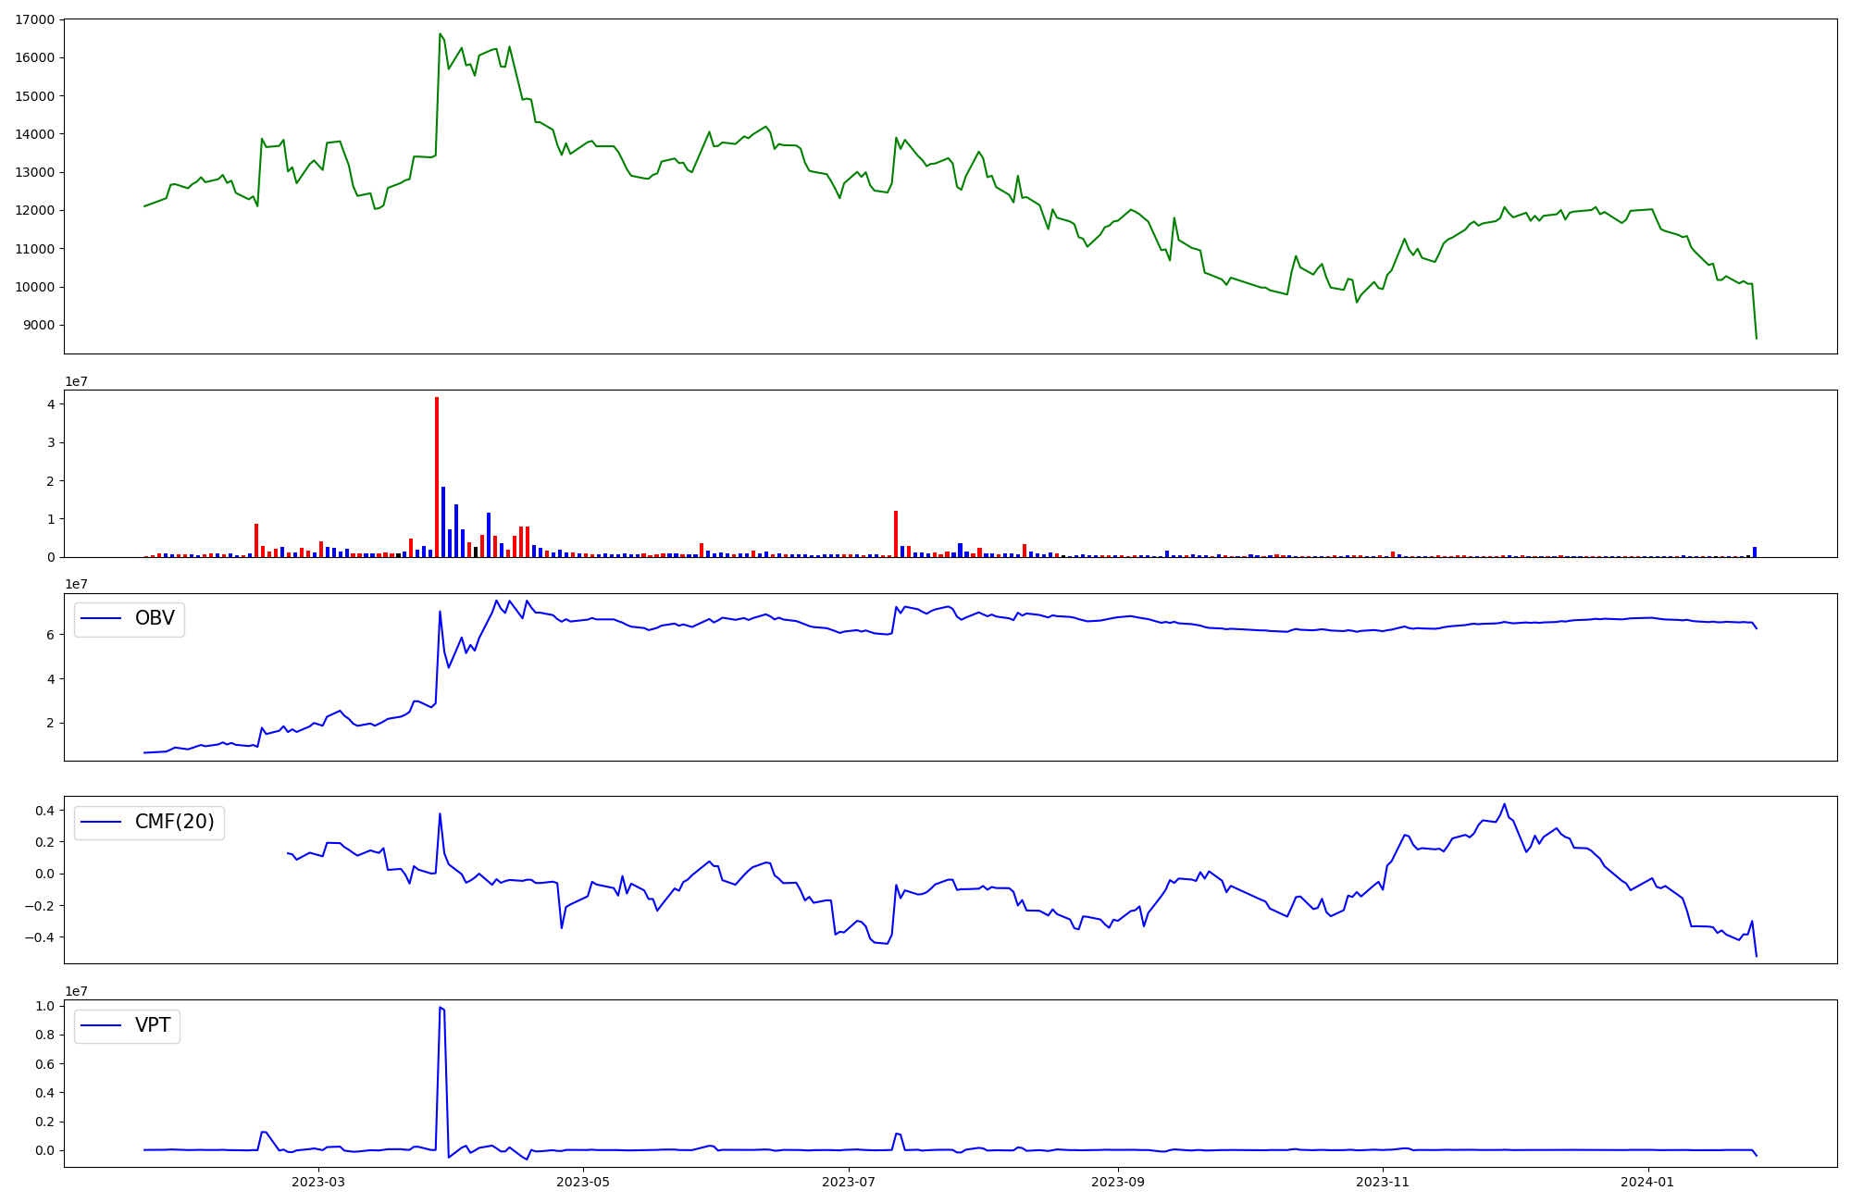Click the tallest red volume bar

tap(437, 477)
